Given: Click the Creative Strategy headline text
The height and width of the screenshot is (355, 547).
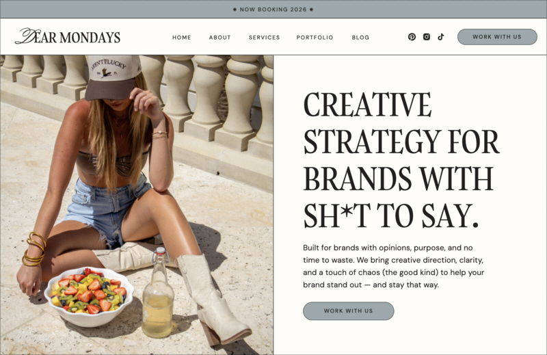Looking at the screenshot, I should 401,160.
